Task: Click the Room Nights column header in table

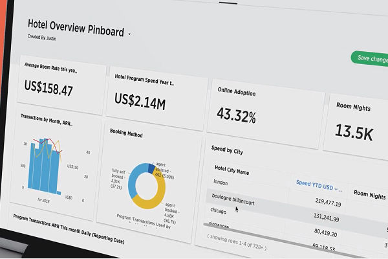Action: pos(370,194)
